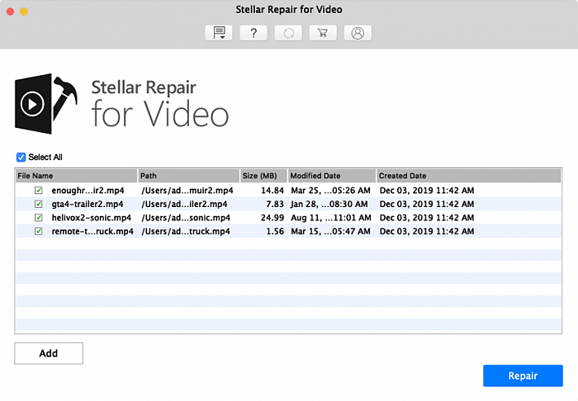The height and width of the screenshot is (401, 578).
Task: Minimize the window with the yellow button
Action: tap(24, 12)
